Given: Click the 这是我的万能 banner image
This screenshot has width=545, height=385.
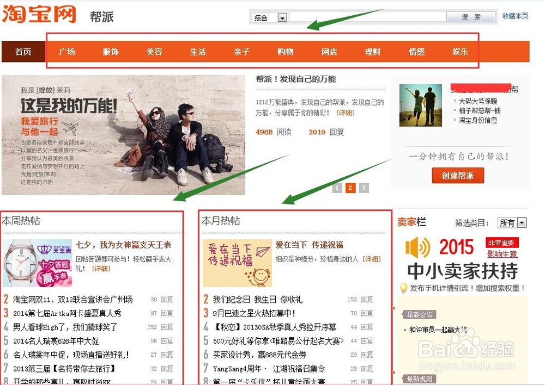Looking at the screenshot, I should click(123, 135).
